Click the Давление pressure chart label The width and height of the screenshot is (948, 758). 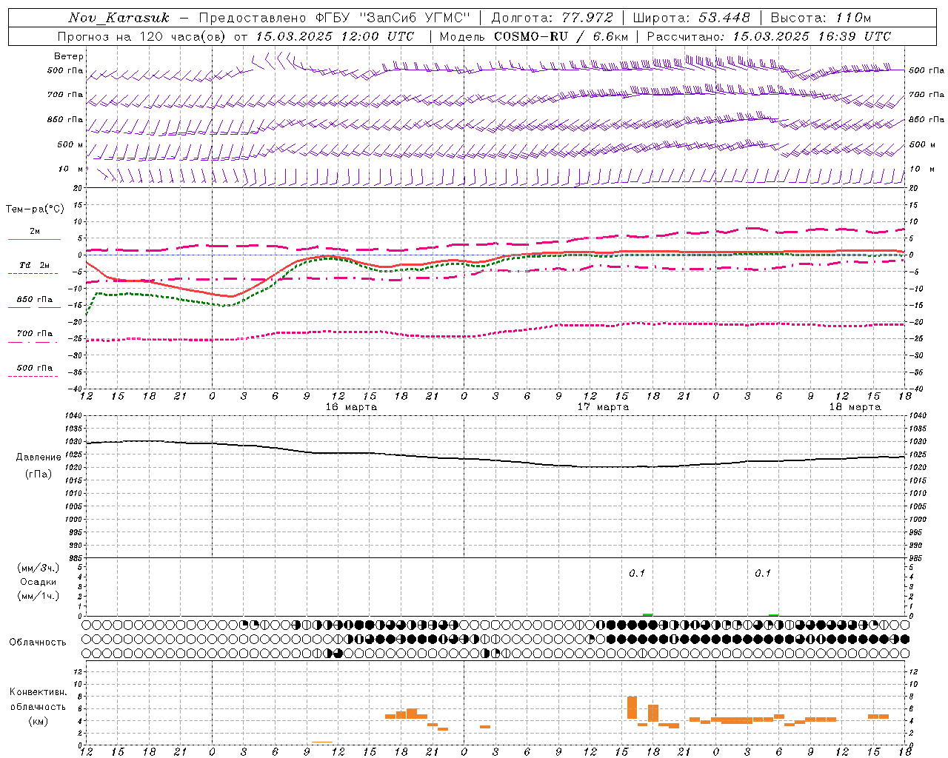39,457
